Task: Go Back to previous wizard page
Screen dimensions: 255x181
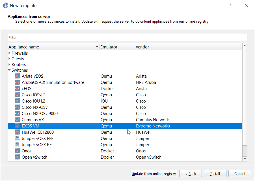Action: tap(191, 174)
